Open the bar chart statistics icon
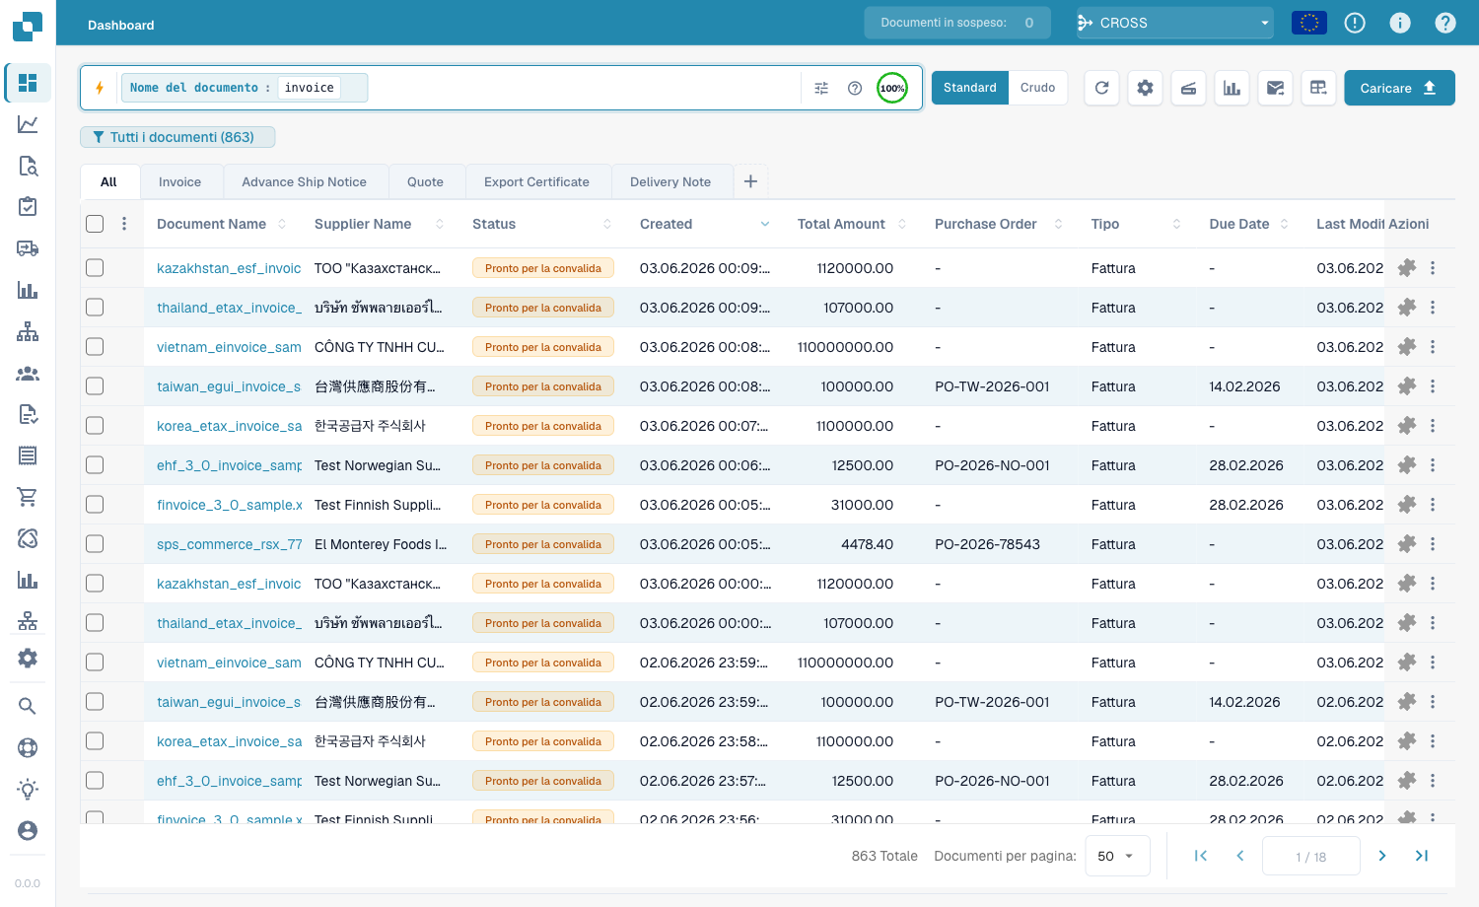Image resolution: width=1479 pixels, height=907 pixels. click(1232, 88)
